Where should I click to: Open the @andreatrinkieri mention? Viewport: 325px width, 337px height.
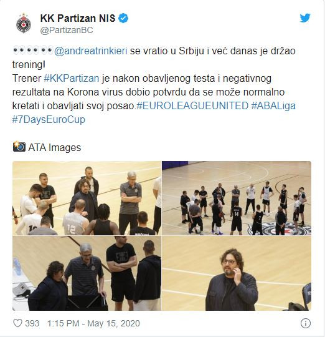91,51
